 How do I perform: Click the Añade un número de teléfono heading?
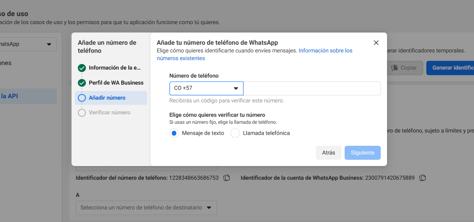pyautogui.click(x=107, y=46)
